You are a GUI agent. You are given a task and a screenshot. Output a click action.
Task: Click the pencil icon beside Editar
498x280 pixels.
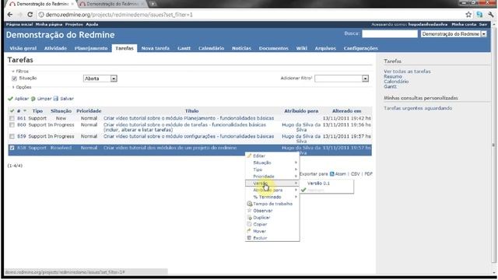tap(249, 156)
